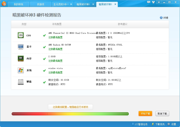Viewport: 180px width, 127px height.
Task: Click the 暗黑破坏神3 硬件检测报告 heading
Action: pos(37,15)
